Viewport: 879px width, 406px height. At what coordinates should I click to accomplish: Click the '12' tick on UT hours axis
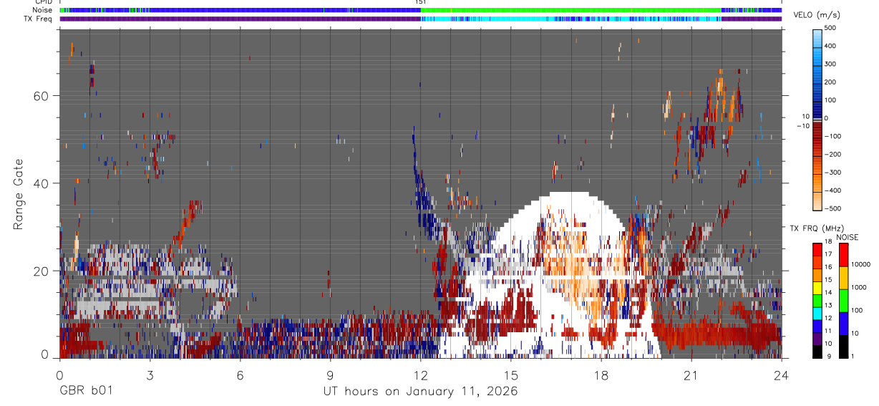pyautogui.click(x=420, y=375)
